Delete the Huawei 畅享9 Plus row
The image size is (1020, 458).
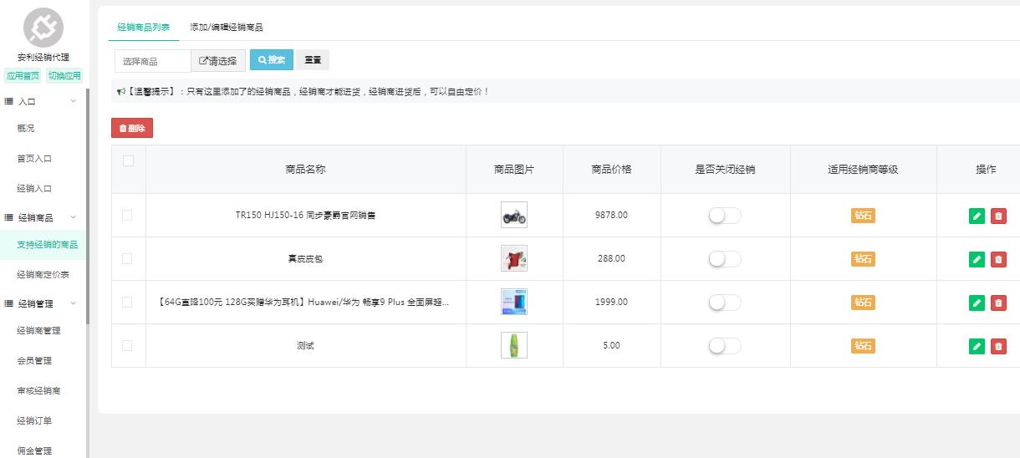(998, 303)
